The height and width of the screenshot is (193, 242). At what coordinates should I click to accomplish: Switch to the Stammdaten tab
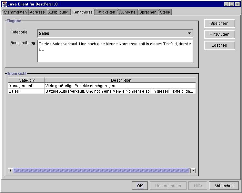point(15,12)
